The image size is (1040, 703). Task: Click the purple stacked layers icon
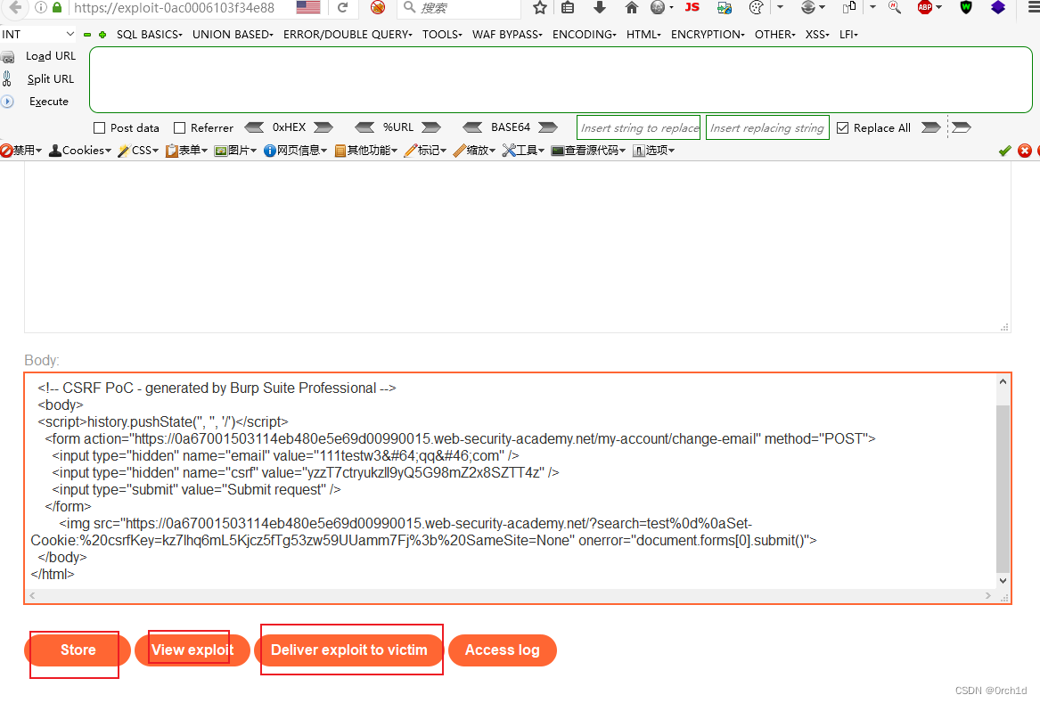click(x=997, y=7)
